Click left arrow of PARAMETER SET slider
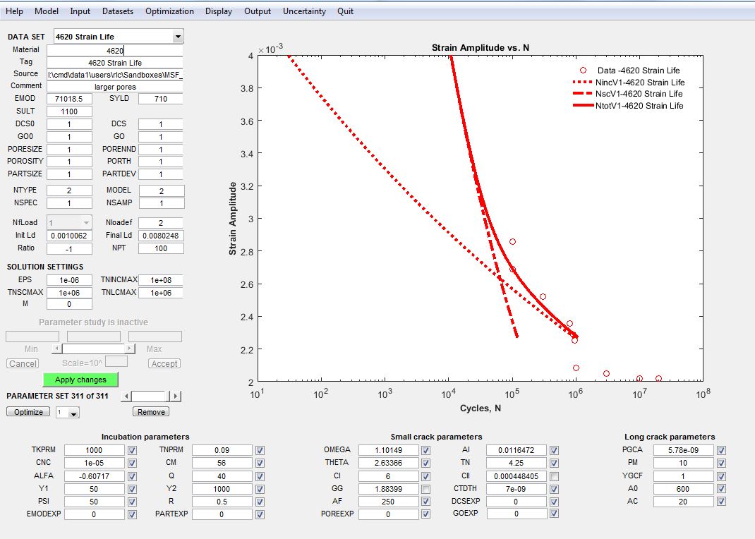Image resolution: width=755 pixels, height=539 pixels. [126, 396]
